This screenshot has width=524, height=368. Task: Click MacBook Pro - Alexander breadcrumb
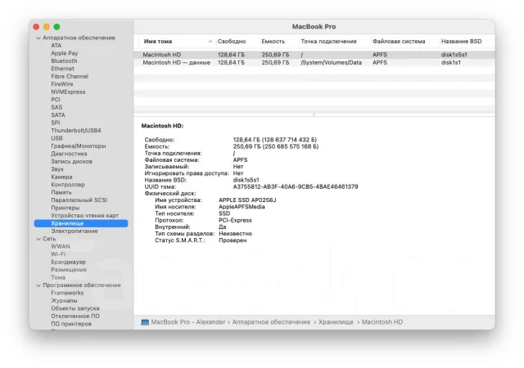tap(188, 322)
